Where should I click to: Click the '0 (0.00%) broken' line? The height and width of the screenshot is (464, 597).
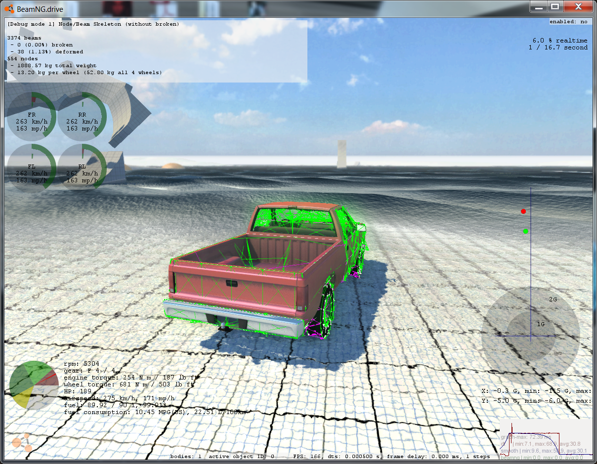click(x=42, y=44)
